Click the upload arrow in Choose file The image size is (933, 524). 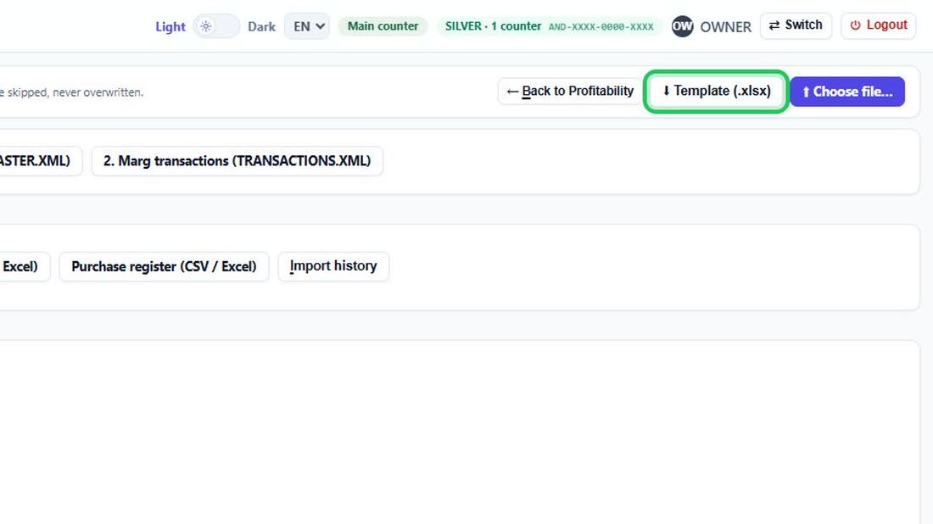coord(806,92)
